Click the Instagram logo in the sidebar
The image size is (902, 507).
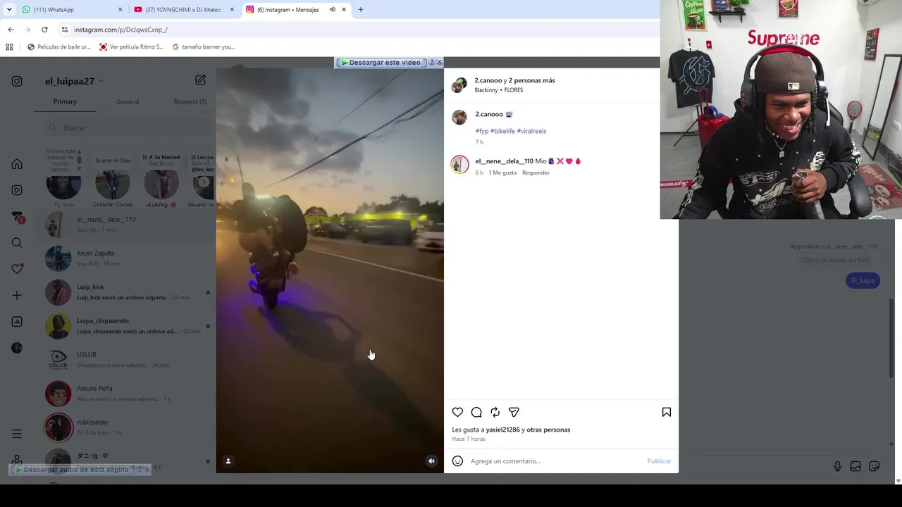click(x=17, y=81)
